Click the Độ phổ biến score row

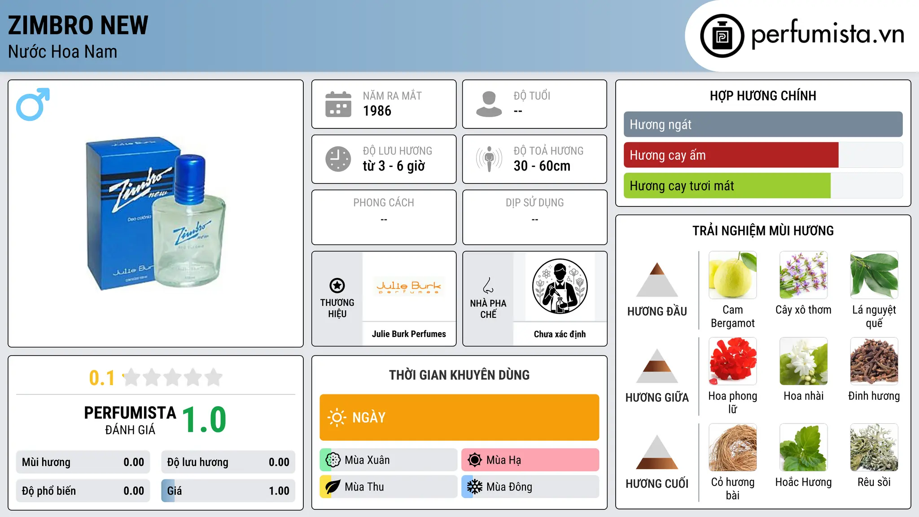(83, 491)
